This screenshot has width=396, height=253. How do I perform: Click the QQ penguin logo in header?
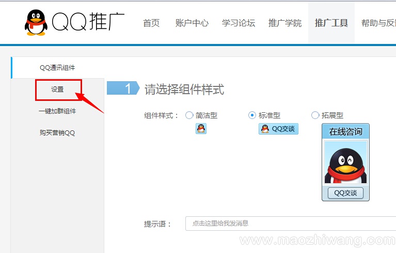[36, 22]
